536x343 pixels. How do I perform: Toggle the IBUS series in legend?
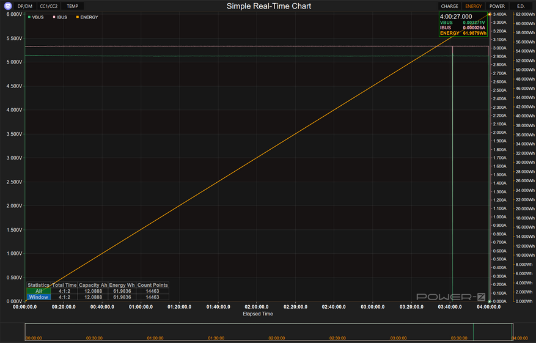click(x=62, y=17)
